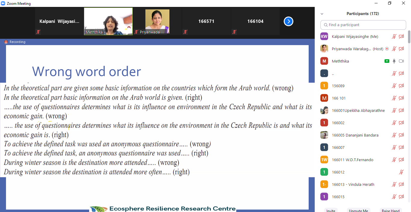Click muted mic on 166571 video tile
Screen dimensions: 411x212
coord(185,32)
